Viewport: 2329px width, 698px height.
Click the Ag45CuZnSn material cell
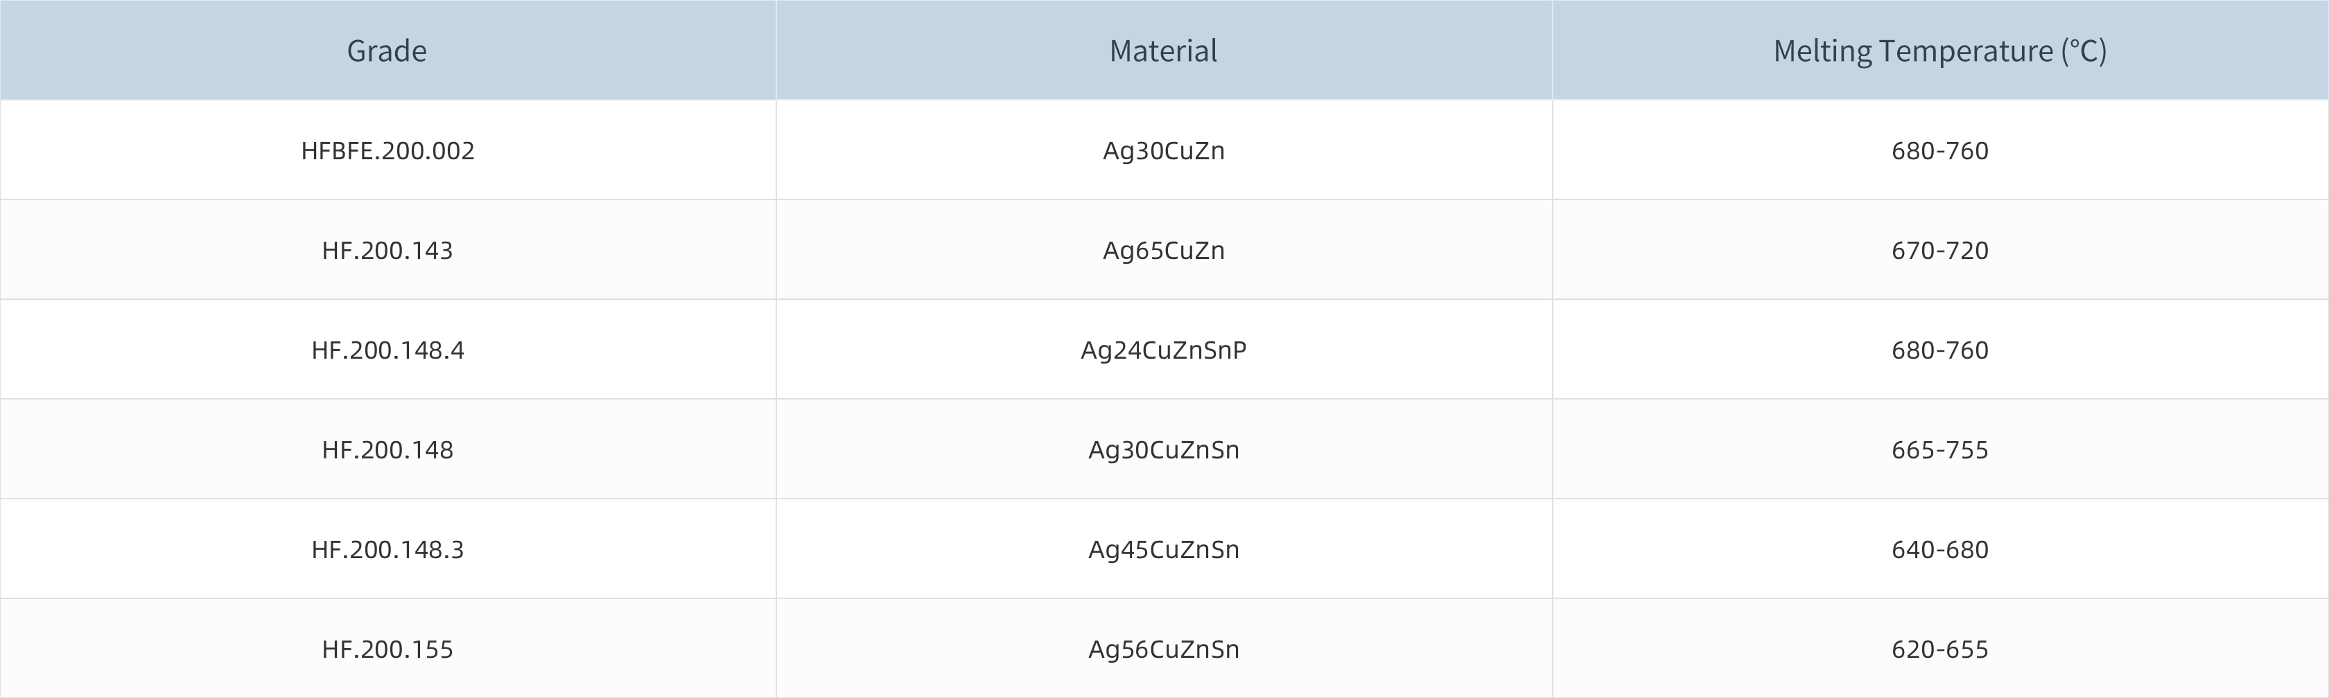click(x=1164, y=549)
